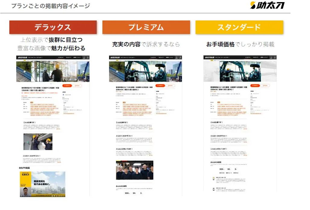The height and width of the screenshot is (210, 310).
Task: Open the team group photo in Premium mockup
Action: 135,170
